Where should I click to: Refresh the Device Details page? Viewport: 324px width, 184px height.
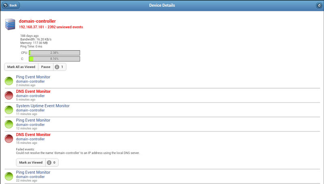pos(319,5)
